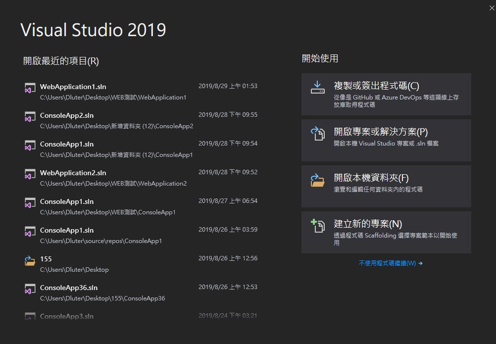This screenshot has width=496, height=344.
Task: Click path ending 新增資料夾 (12)\ConsoleApp1
Action: click(116, 155)
